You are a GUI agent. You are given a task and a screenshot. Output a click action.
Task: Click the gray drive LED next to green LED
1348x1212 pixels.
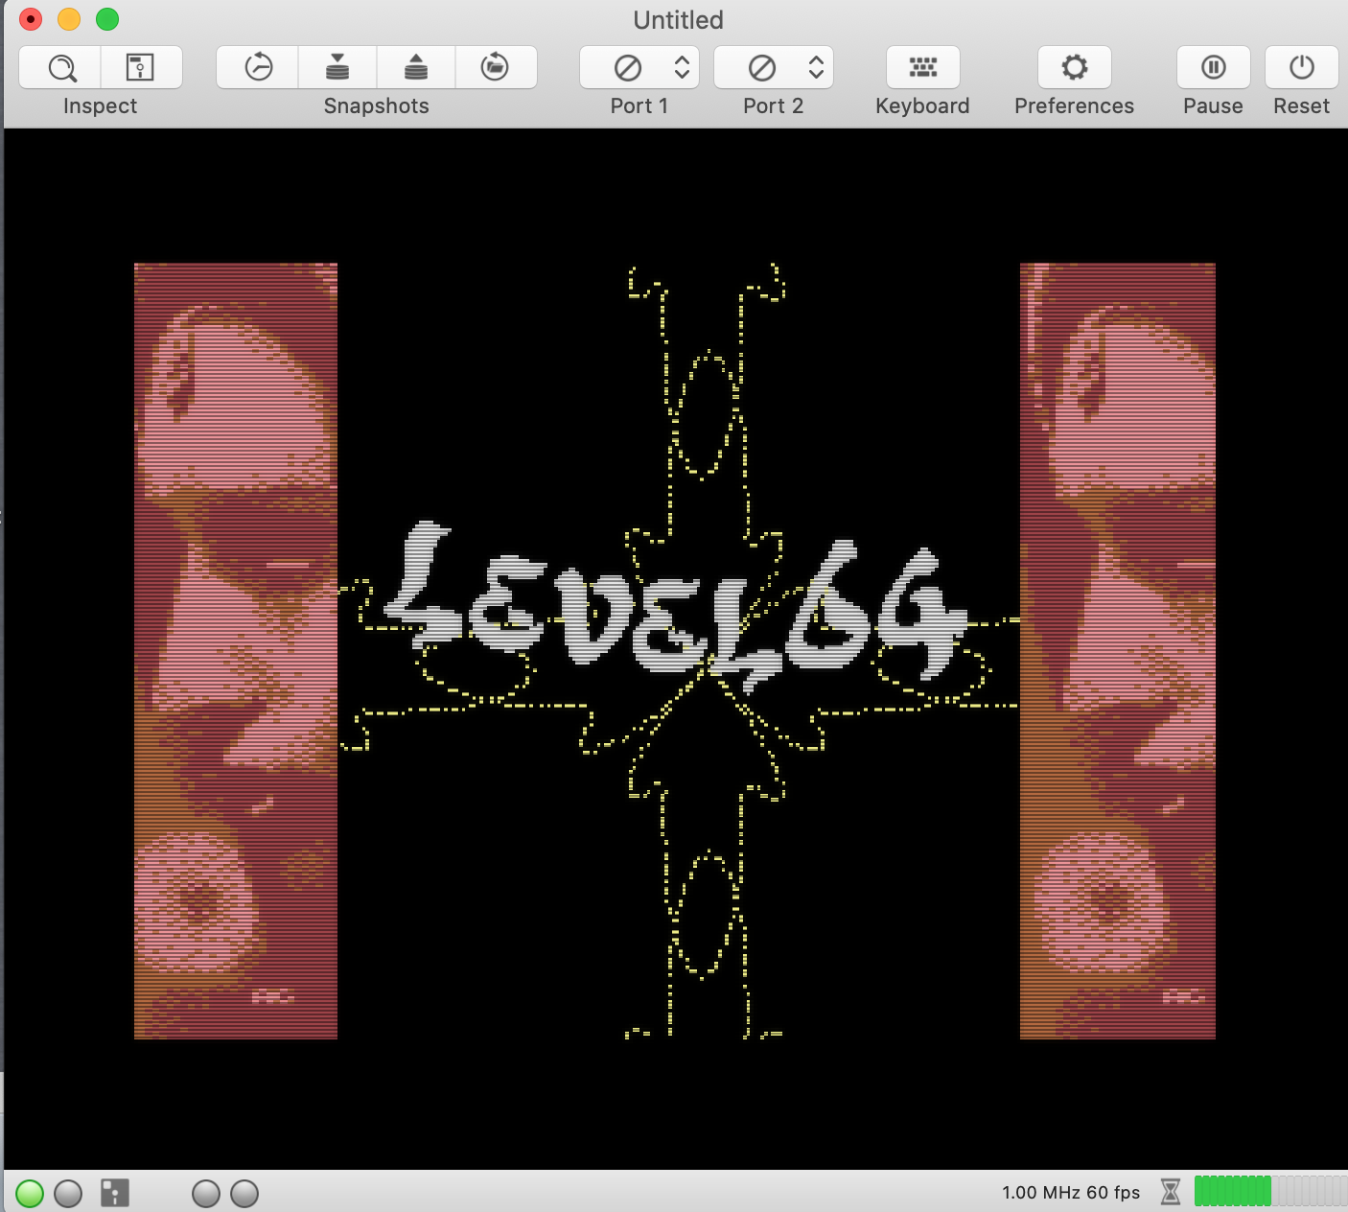coord(68,1193)
